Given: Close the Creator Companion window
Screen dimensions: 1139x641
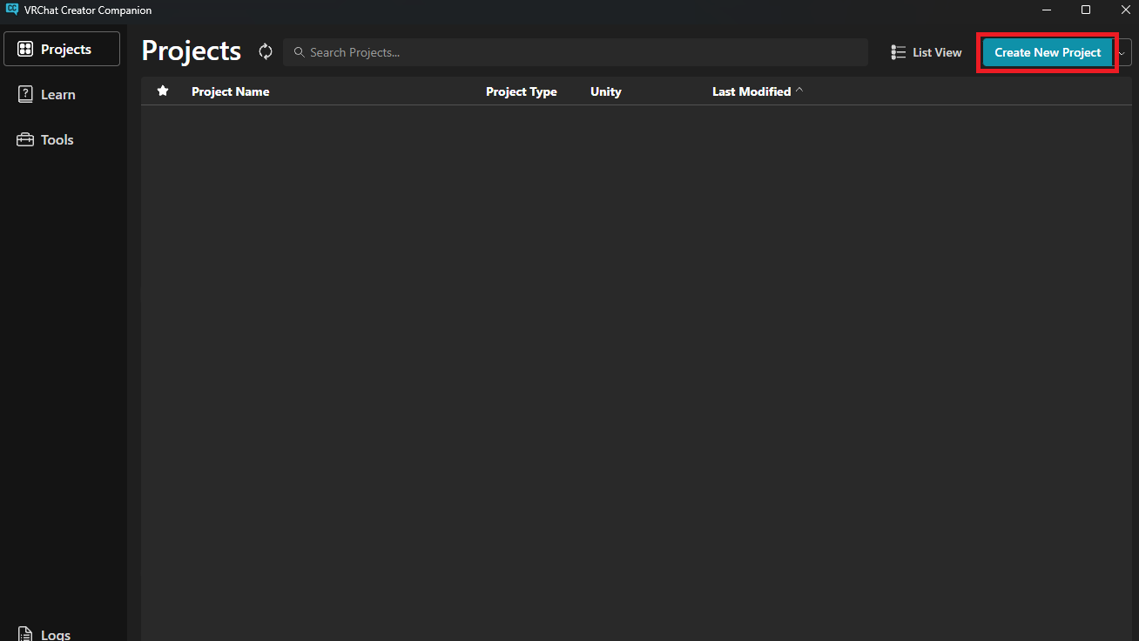Looking at the screenshot, I should 1125,10.
